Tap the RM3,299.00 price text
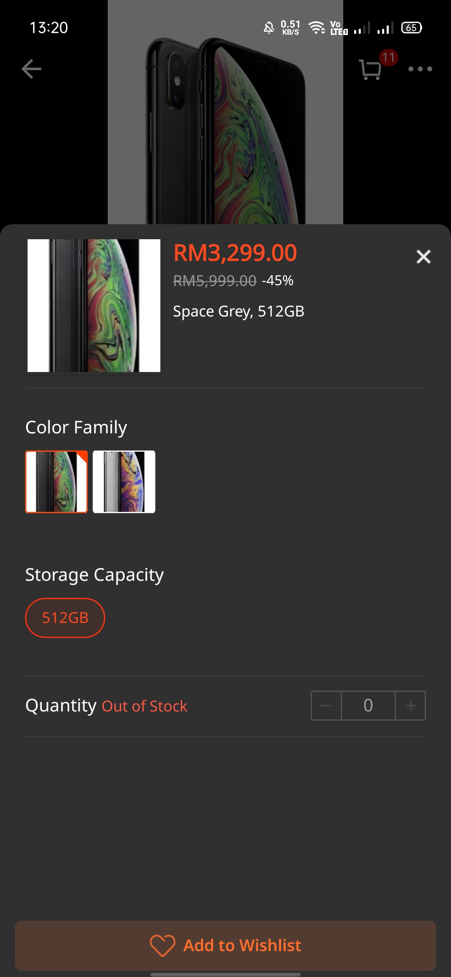This screenshot has height=977, width=451. 235,253
